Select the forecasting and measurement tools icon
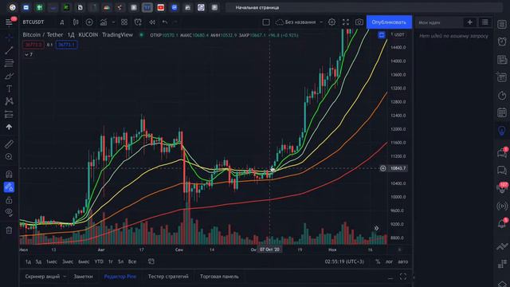This screenshot has width=510, height=287. tap(9, 114)
